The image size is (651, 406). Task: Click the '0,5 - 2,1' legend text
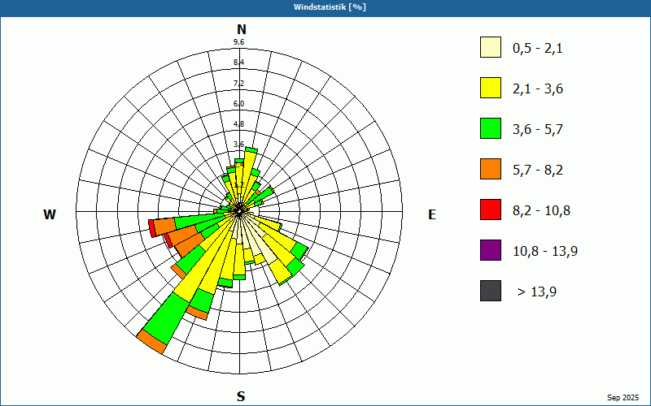coord(538,49)
